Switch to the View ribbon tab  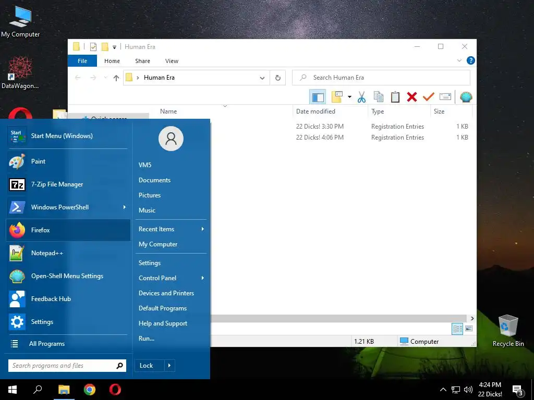click(172, 61)
